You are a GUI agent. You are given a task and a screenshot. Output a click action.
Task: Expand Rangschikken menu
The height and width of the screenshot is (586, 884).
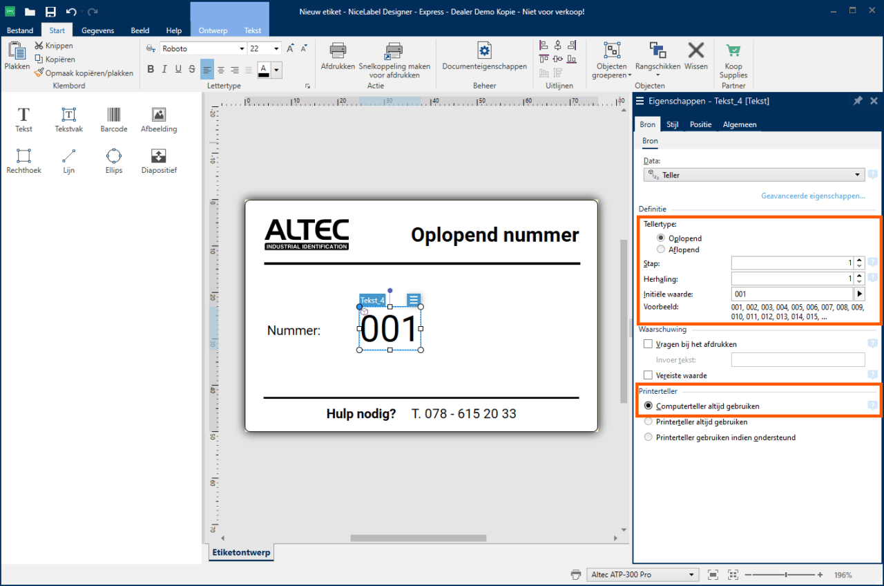pos(657,75)
